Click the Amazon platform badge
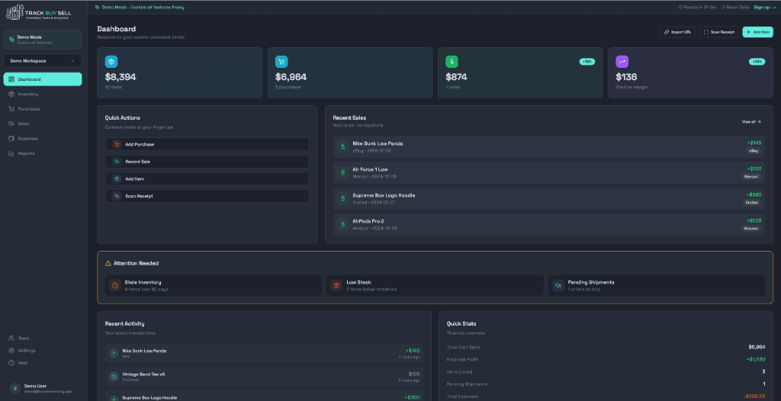This screenshot has width=781, height=401. 750,228
